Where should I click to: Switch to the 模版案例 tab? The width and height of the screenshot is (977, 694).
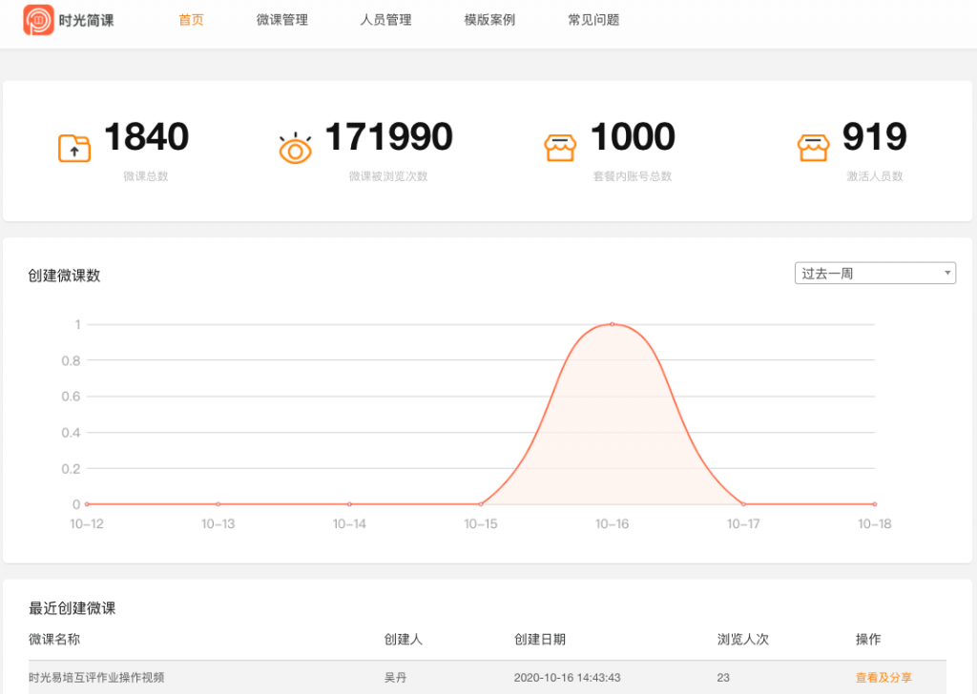(x=489, y=20)
